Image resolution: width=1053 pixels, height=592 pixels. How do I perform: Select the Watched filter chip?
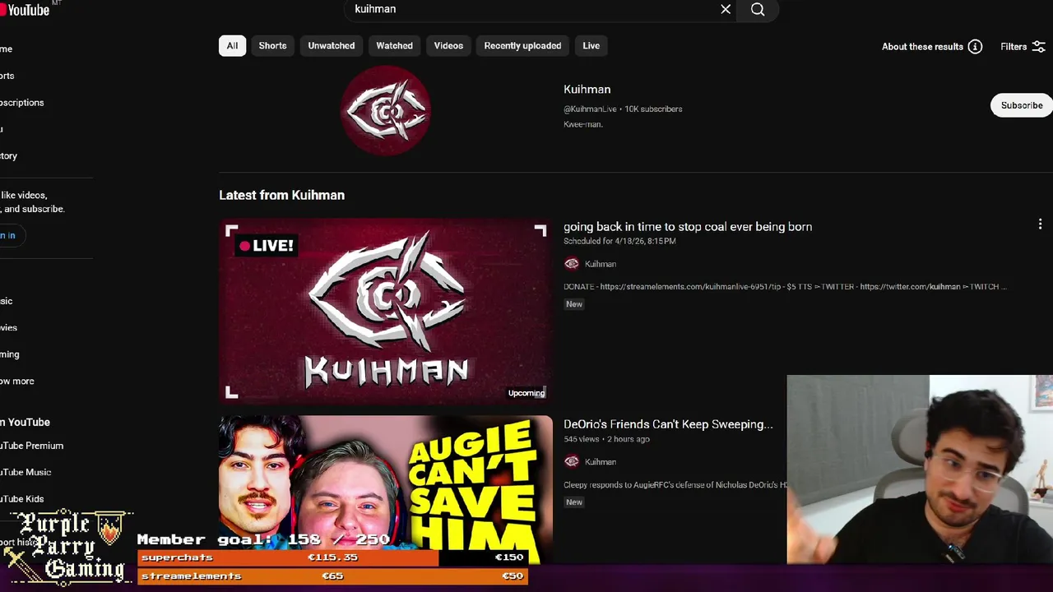[394, 46]
